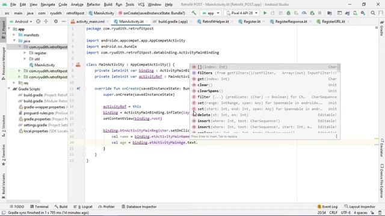Click Attach Debugger to Android Process icon
This screenshot has height=216, width=385.
tap(312, 13)
